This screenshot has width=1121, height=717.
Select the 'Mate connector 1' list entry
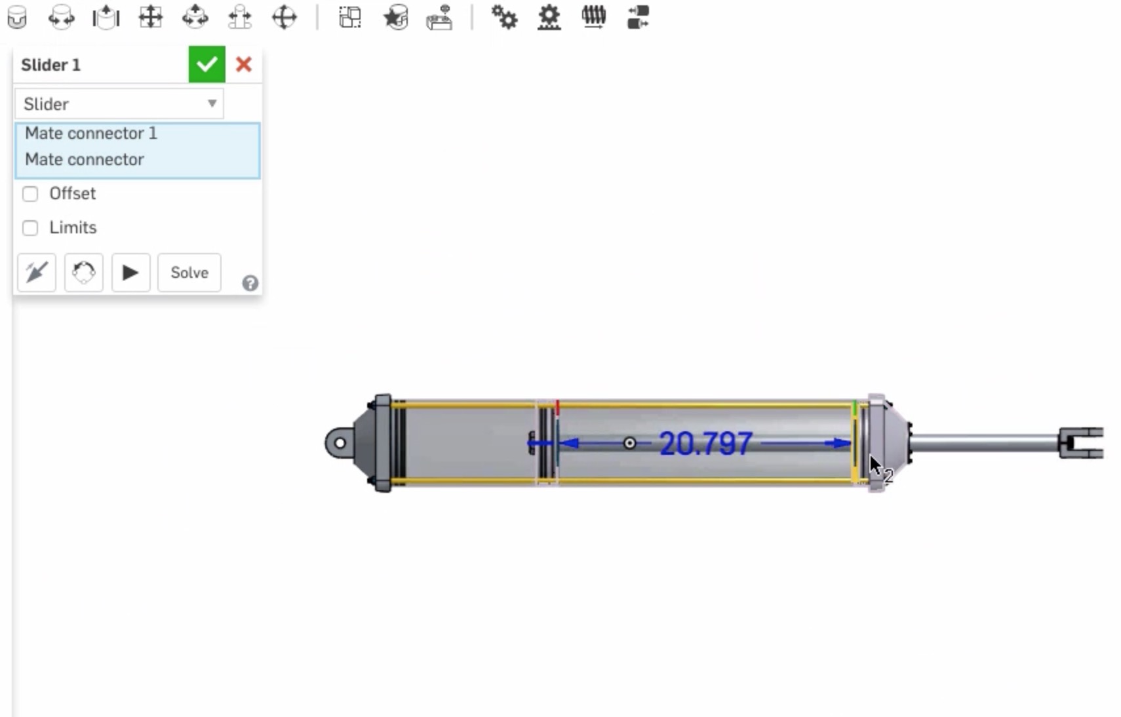(x=91, y=134)
